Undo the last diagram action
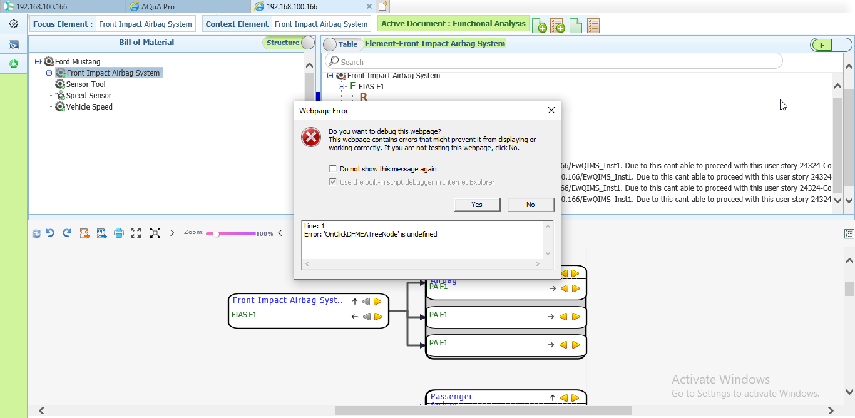855x418 pixels. [x=50, y=233]
